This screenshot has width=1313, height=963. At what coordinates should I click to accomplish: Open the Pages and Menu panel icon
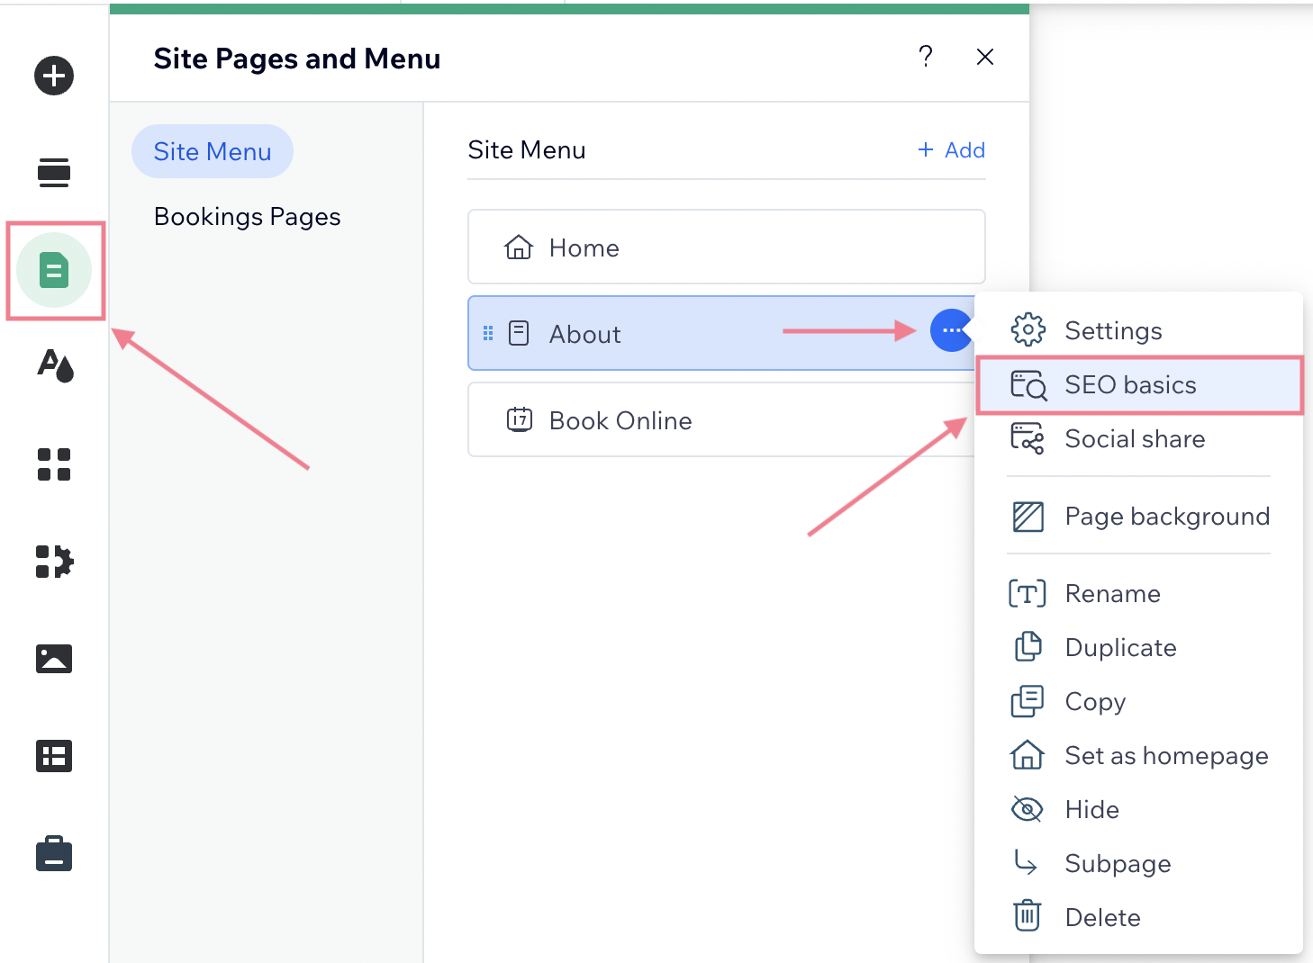[x=54, y=270]
